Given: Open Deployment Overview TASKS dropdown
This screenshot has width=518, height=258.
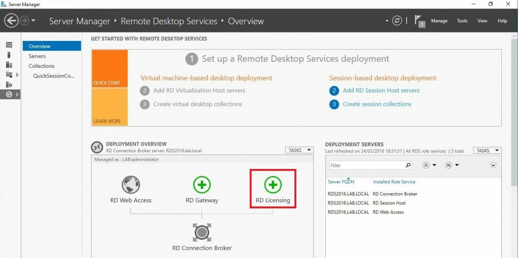Looking at the screenshot, I should [299, 150].
